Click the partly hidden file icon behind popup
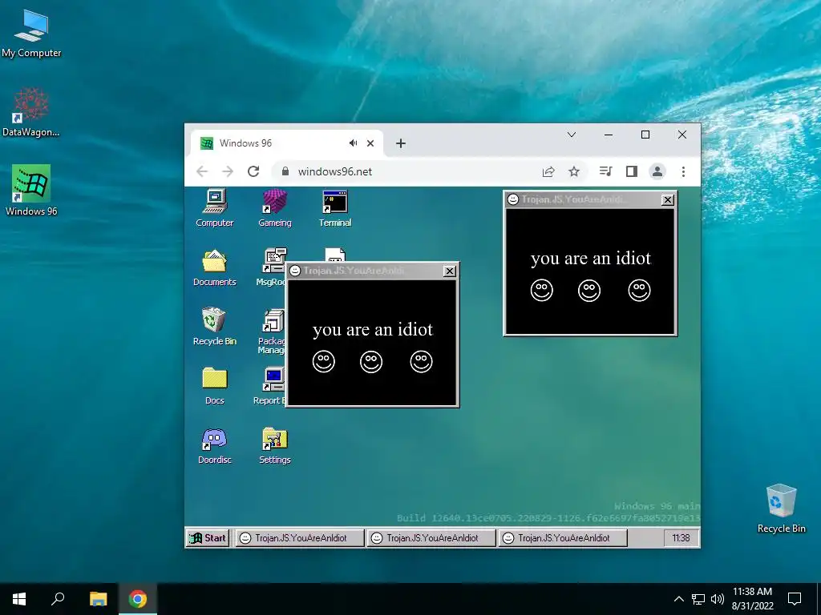 tap(335, 255)
